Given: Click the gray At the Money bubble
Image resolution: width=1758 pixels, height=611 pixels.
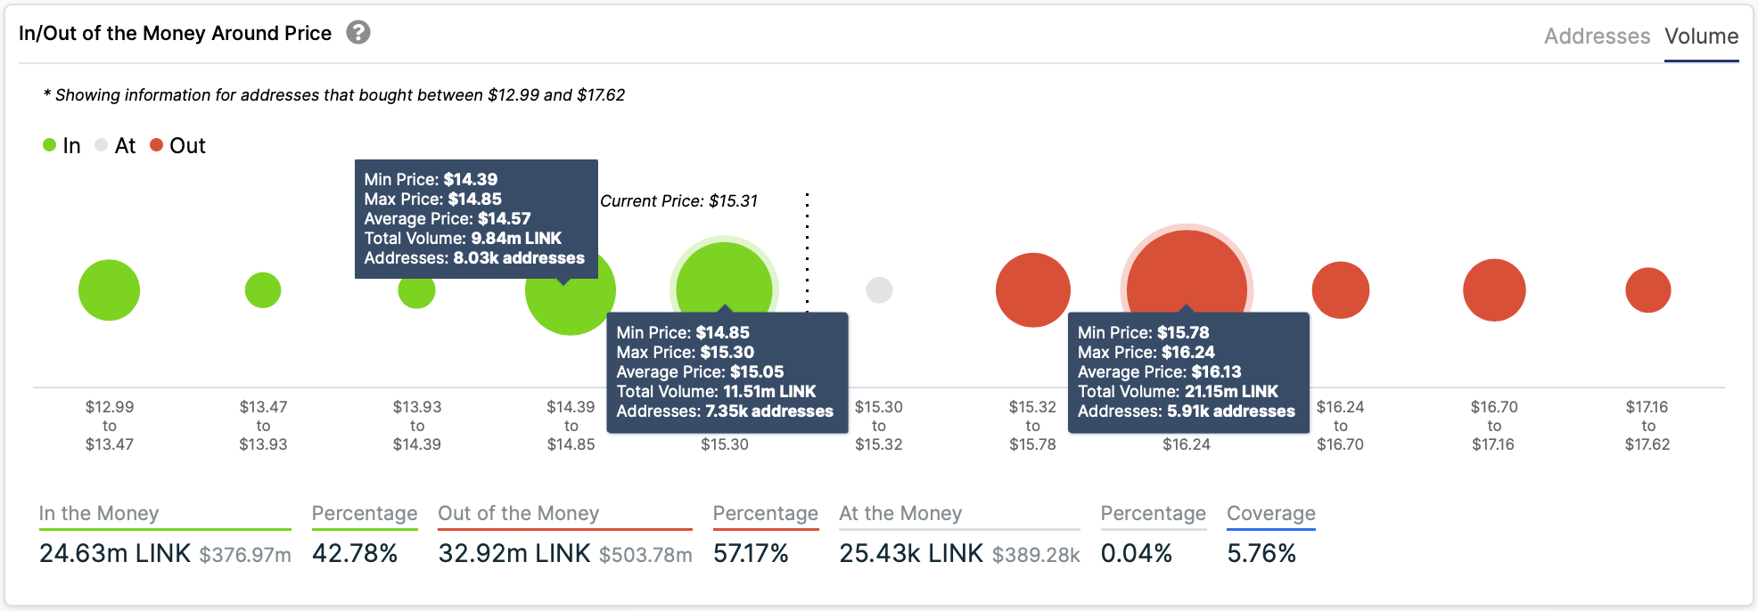Looking at the screenshot, I should tap(879, 289).
